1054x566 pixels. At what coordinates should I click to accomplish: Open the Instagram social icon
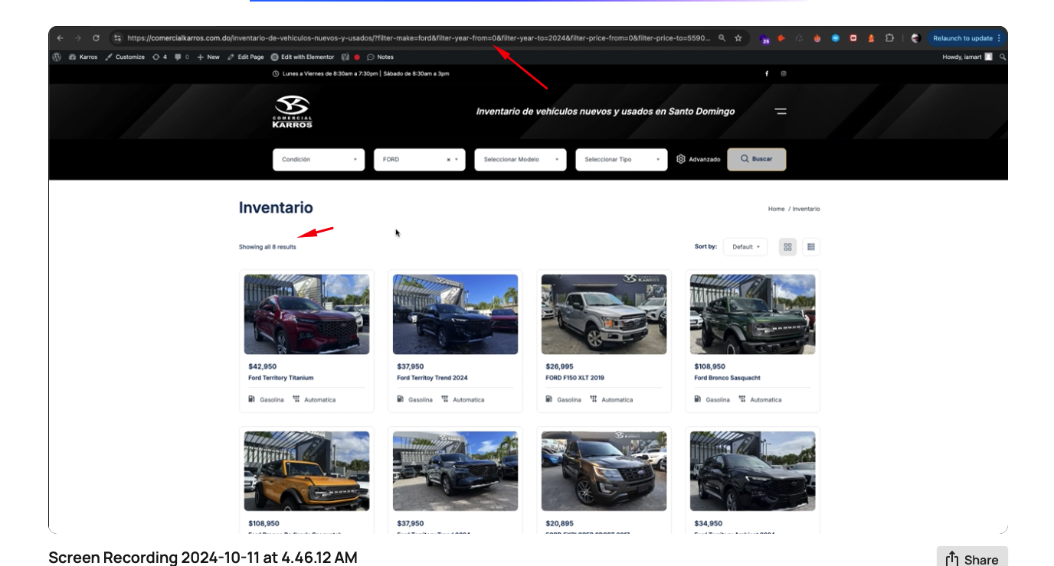point(784,73)
